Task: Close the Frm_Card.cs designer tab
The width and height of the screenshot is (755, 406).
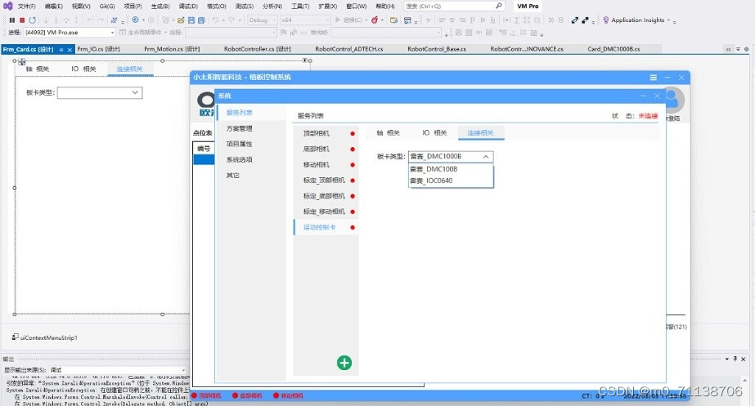Action: (70, 50)
